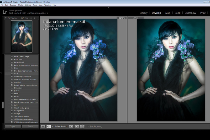
Task: Open the Help menu
Action: coord(54,5)
